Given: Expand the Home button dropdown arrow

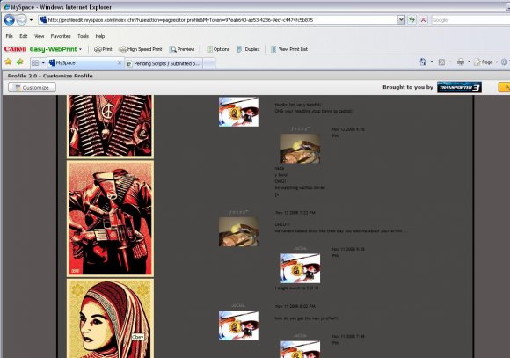Looking at the screenshot, I should click(432, 62).
